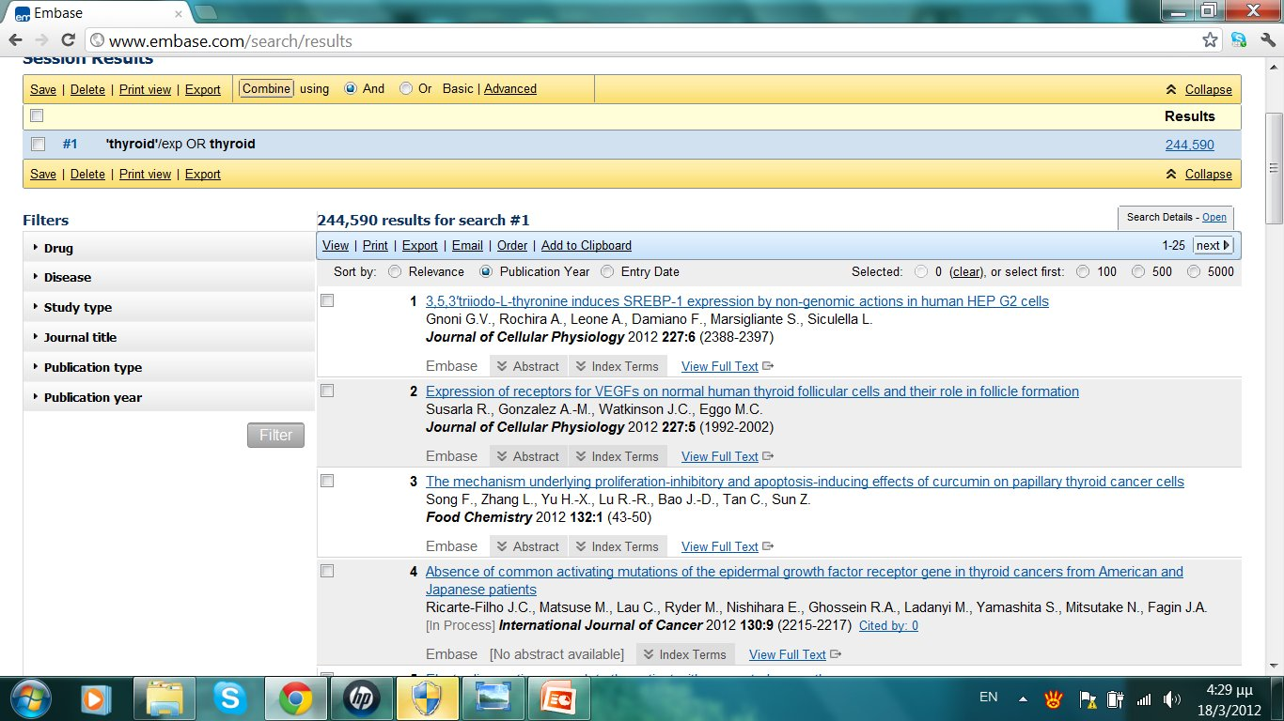Expand the Study type filter
The width and height of the screenshot is (1284, 721).
(x=169, y=307)
